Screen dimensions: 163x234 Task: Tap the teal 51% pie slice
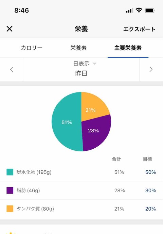coord(67,122)
